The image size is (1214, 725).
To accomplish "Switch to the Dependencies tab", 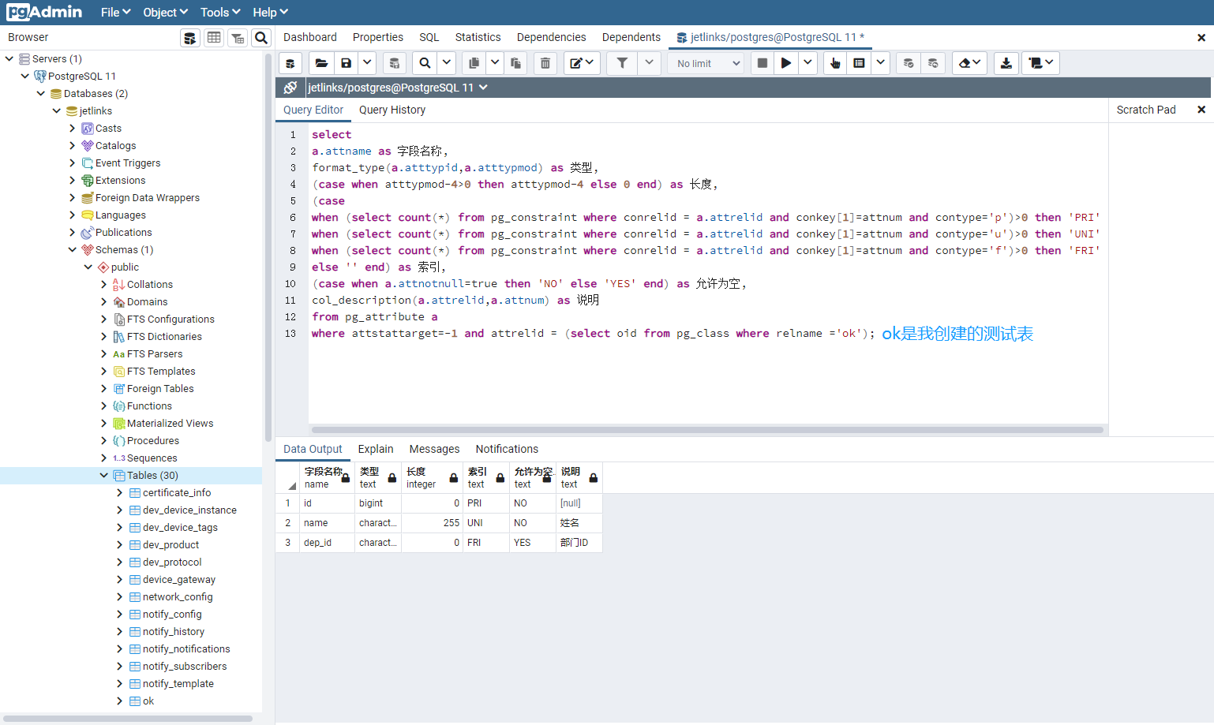I will pos(552,37).
